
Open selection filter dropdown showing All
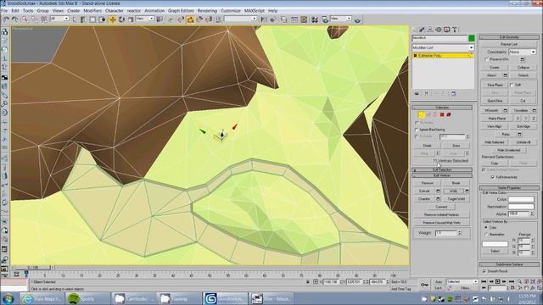point(59,19)
